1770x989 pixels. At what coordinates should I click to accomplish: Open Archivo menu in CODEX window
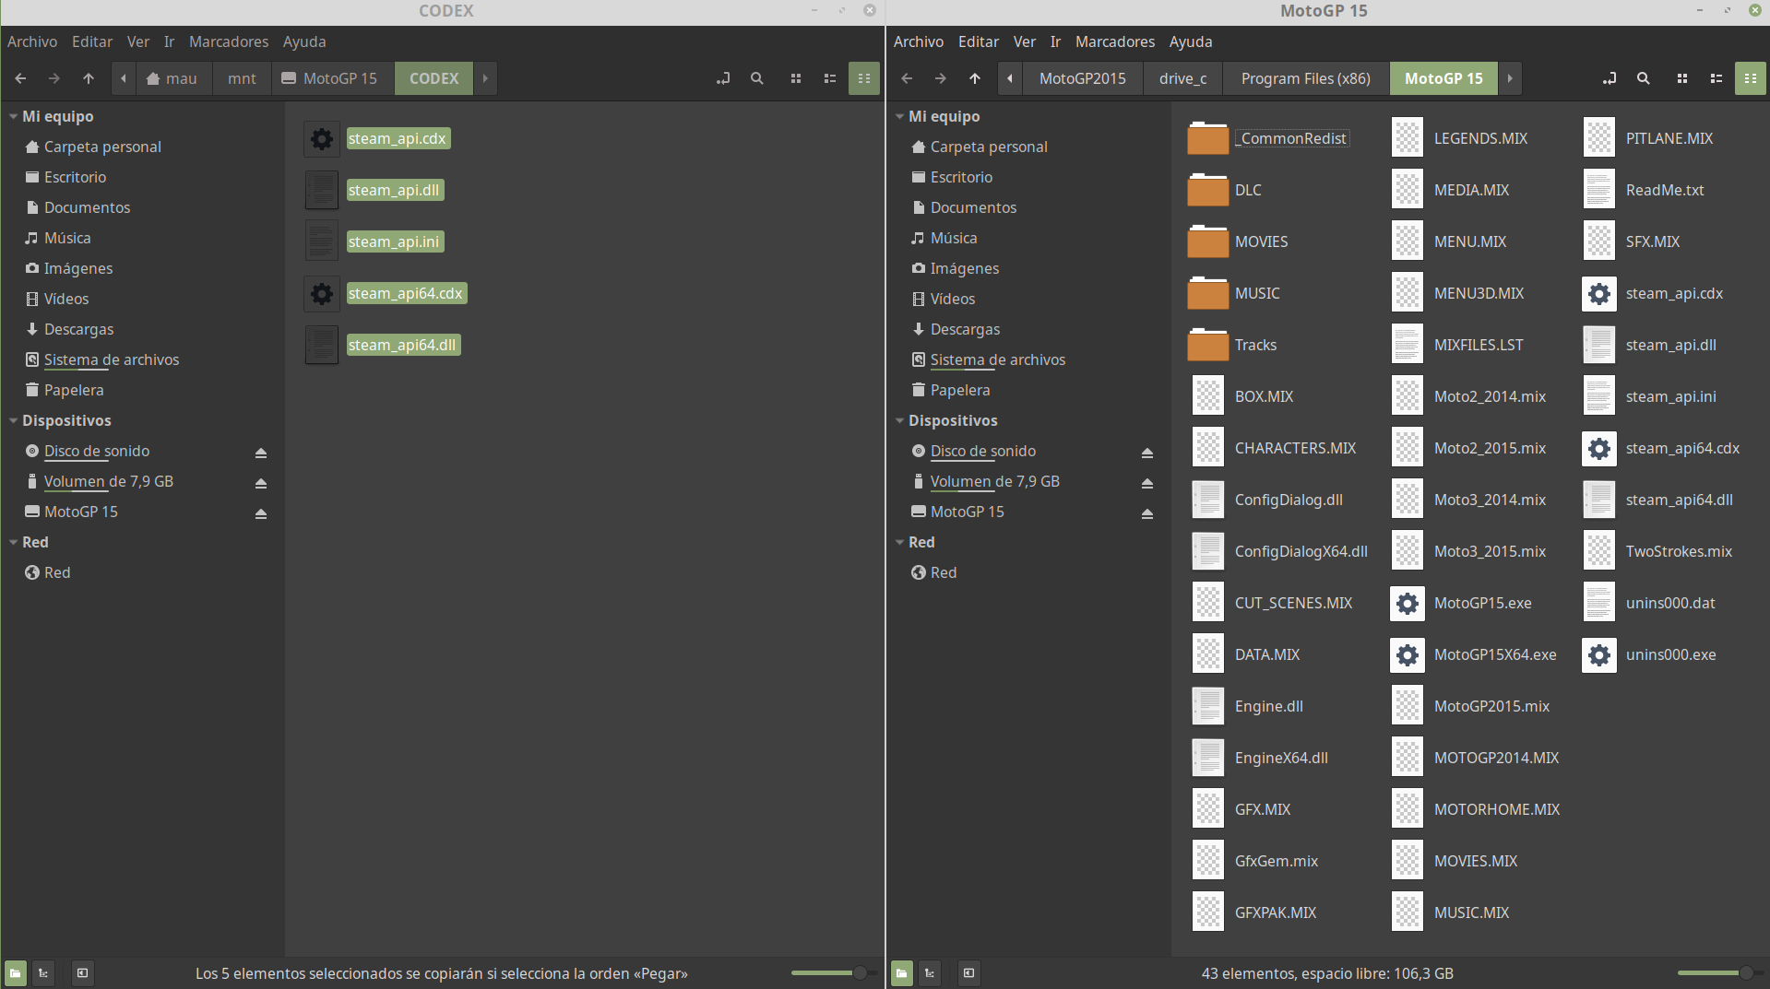coord(32,41)
